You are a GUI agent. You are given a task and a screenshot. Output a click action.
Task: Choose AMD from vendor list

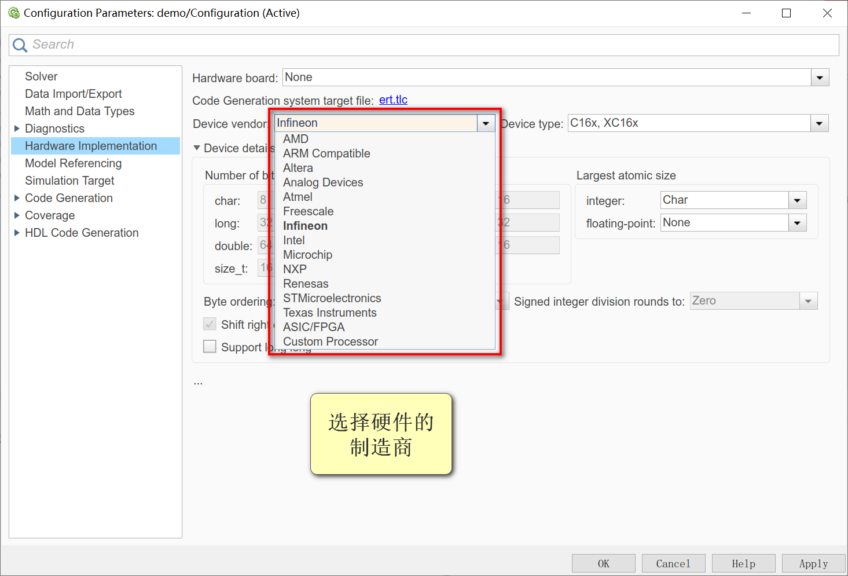(x=296, y=139)
